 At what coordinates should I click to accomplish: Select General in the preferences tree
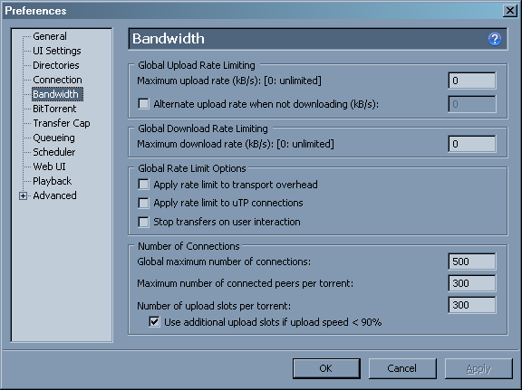(50, 36)
